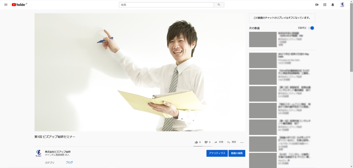Dislike the video with thumbs down
The height and width of the screenshot is (168, 353).
(206, 142)
